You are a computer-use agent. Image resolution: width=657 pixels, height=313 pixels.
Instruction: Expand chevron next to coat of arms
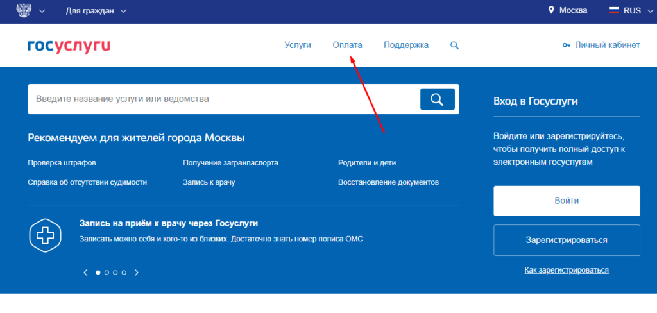point(42,11)
